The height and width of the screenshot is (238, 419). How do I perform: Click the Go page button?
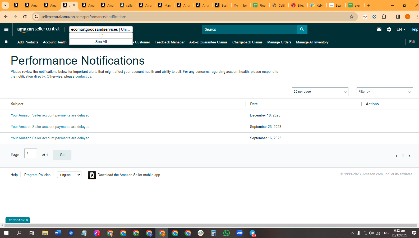(x=62, y=155)
